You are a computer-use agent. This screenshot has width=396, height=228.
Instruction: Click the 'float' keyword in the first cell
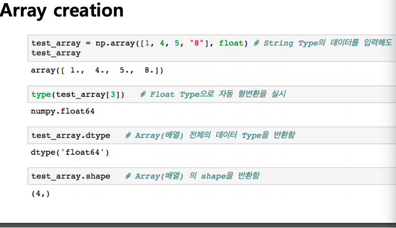click(x=231, y=43)
